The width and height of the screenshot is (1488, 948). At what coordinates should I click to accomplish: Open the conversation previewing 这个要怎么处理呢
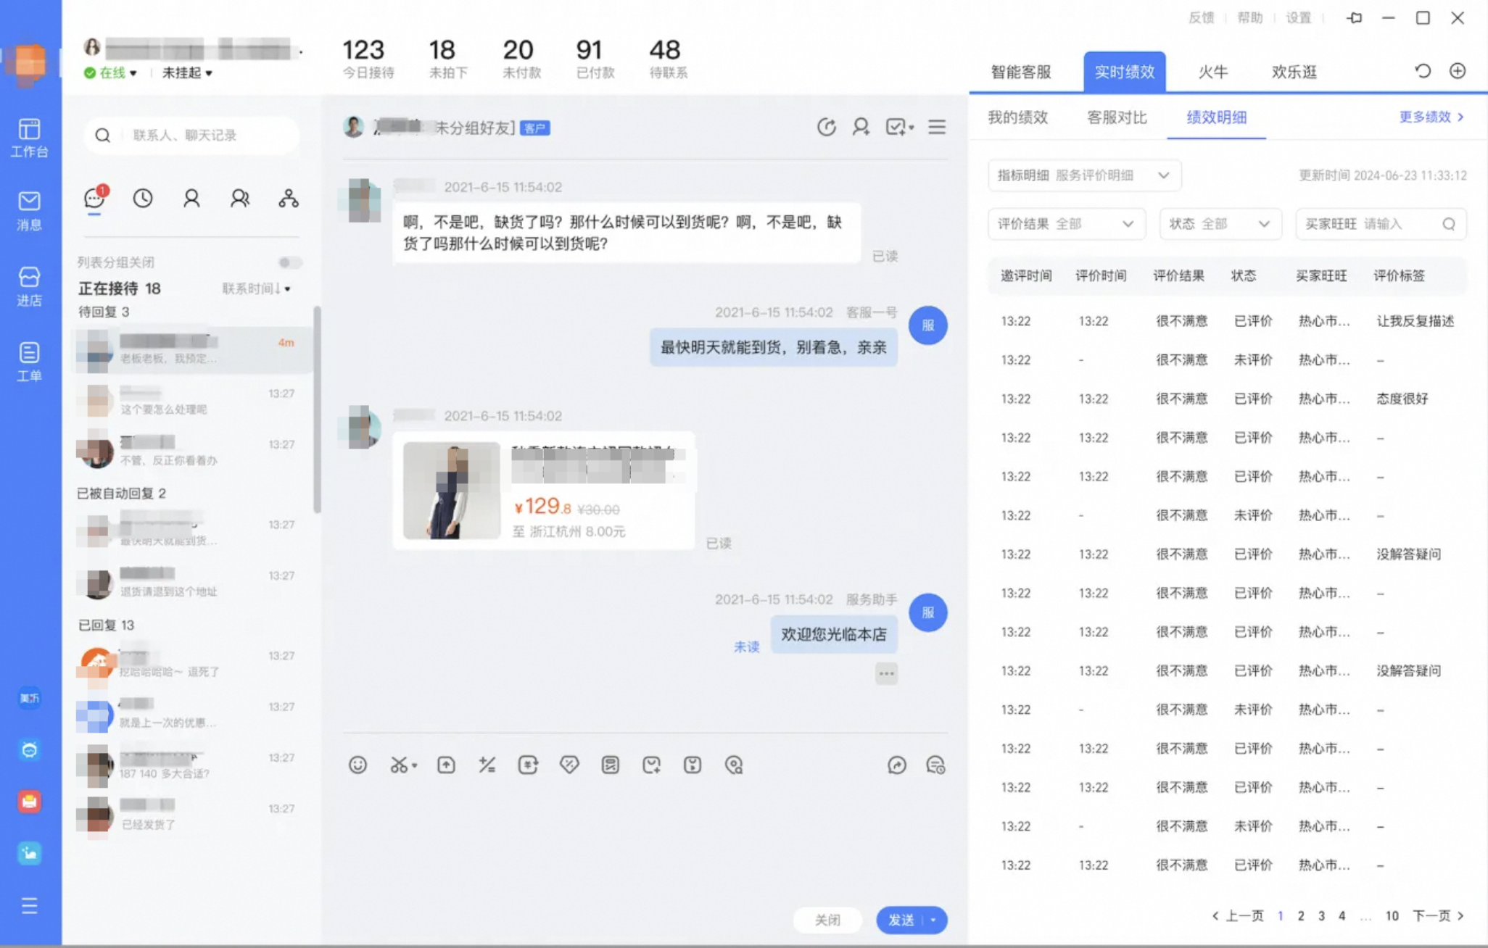[x=192, y=401]
